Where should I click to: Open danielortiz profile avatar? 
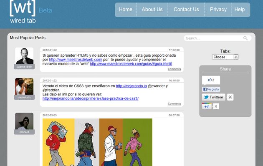tap(24, 86)
